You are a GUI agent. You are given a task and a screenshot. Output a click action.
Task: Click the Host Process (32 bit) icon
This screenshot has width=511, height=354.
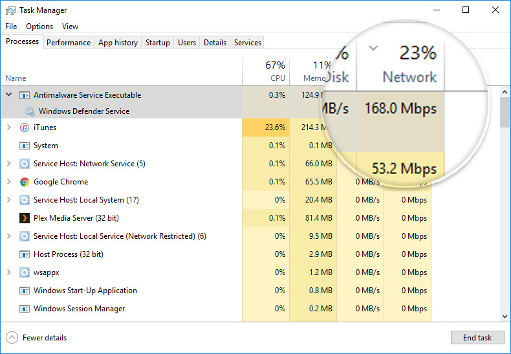pyautogui.click(x=25, y=254)
